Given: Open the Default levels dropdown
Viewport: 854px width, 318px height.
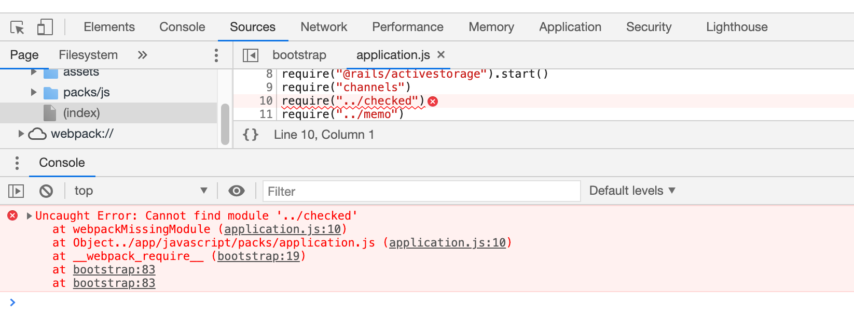Looking at the screenshot, I should (x=632, y=191).
